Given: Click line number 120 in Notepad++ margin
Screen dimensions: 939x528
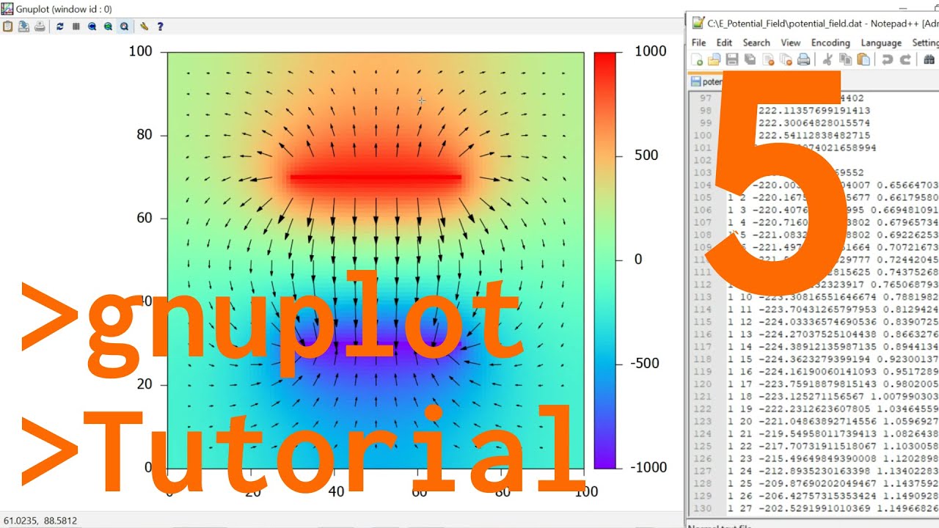Looking at the screenshot, I should [703, 384].
